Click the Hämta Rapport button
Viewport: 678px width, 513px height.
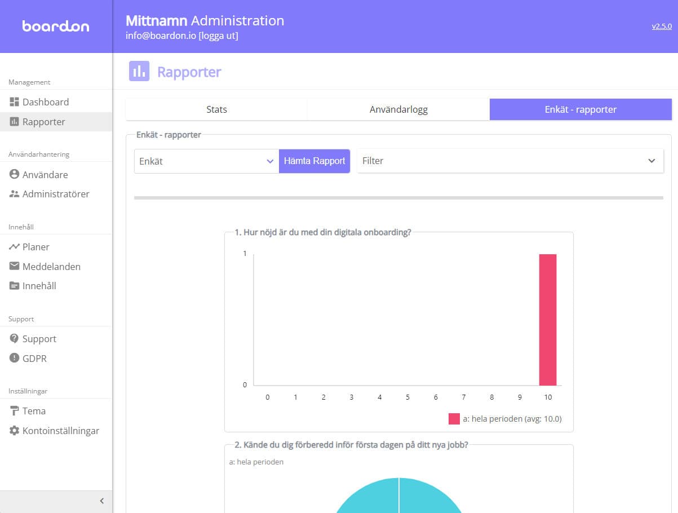(314, 161)
